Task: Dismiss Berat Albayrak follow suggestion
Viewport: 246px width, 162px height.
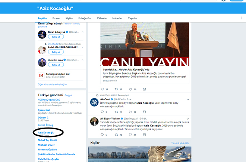Action: click(x=83, y=32)
